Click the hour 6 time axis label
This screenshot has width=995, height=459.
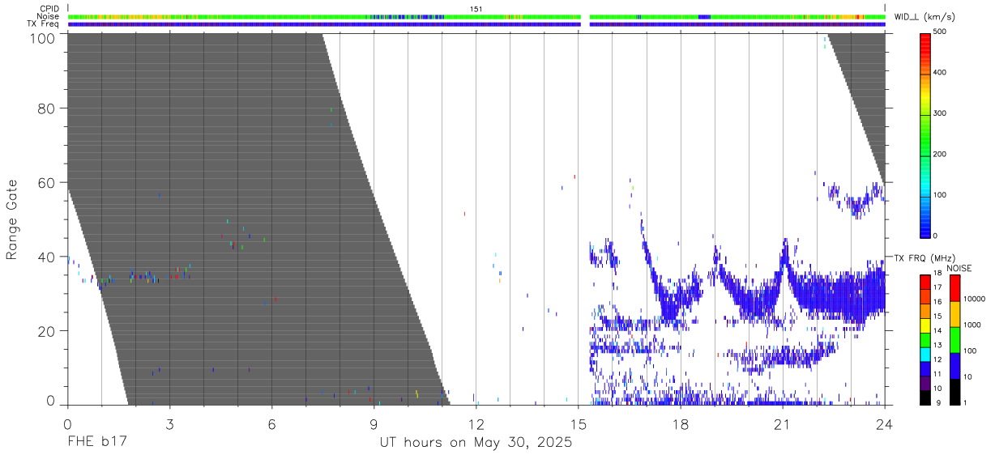tap(271, 423)
